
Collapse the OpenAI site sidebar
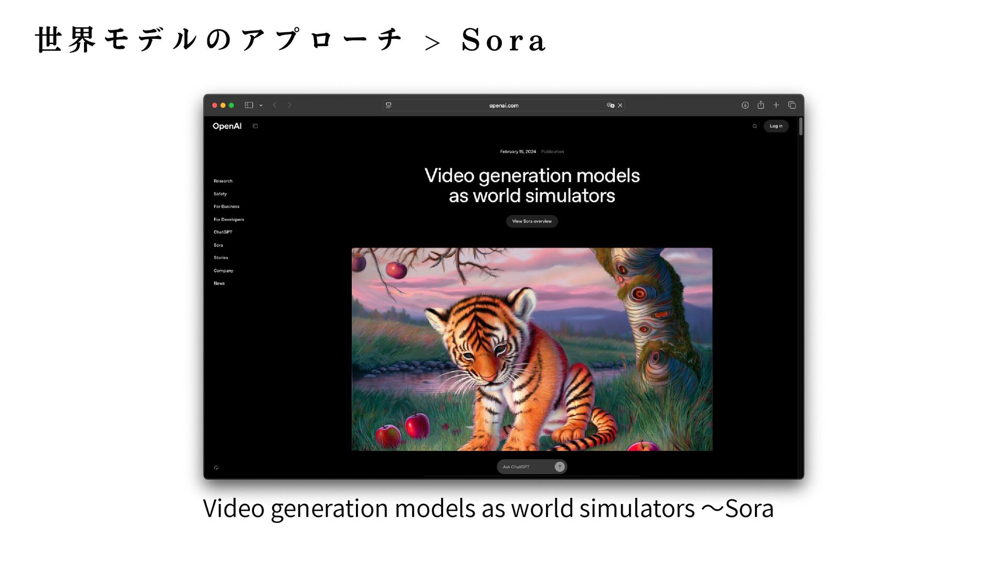tap(255, 126)
